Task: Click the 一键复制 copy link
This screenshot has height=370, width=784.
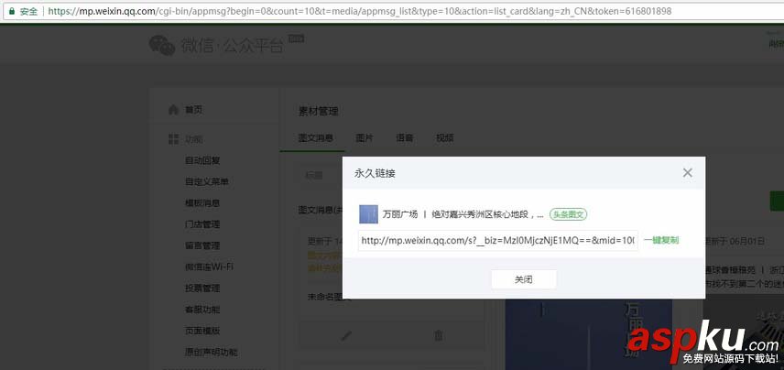Action: pyautogui.click(x=661, y=240)
